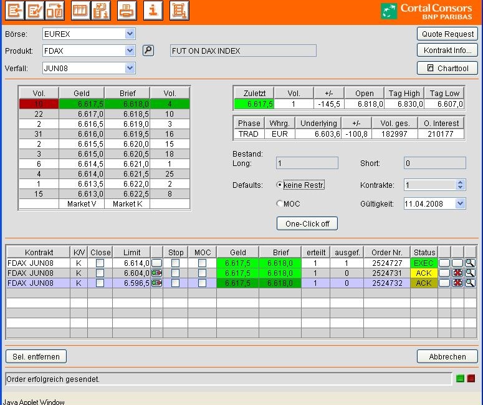Click the green EXEC status cell
Image resolution: width=483 pixels, height=405 pixels.
424,263
